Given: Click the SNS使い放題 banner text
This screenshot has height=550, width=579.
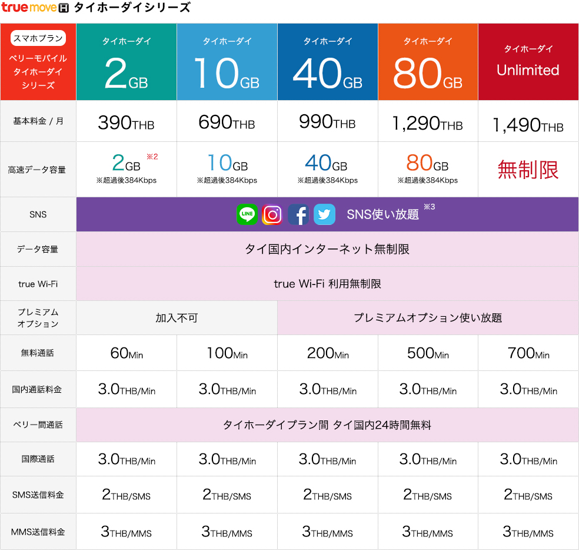Looking at the screenshot, I should (382, 214).
